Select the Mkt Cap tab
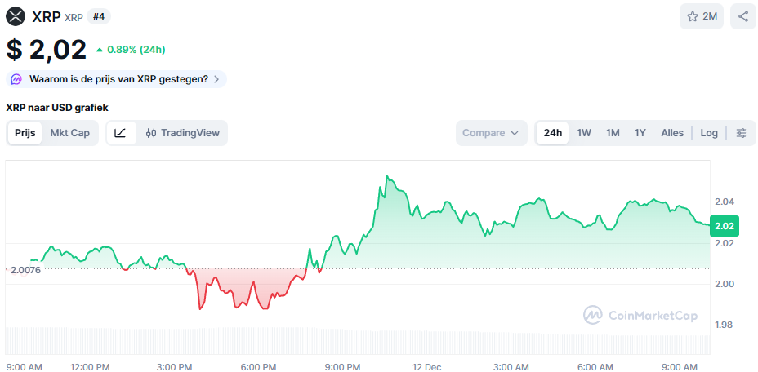This screenshot has height=372, width=758. pos(70,133)
